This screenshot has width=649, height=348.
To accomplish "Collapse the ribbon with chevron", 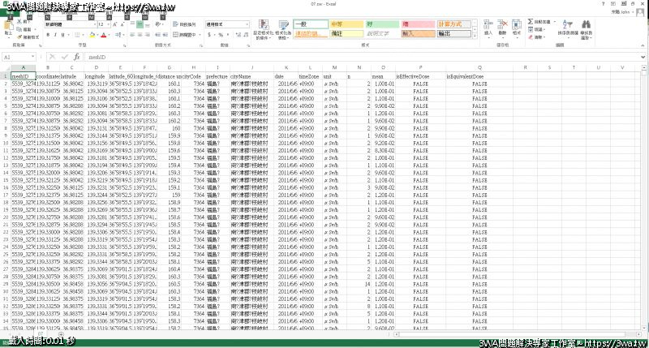I will [x=643, y=45].
